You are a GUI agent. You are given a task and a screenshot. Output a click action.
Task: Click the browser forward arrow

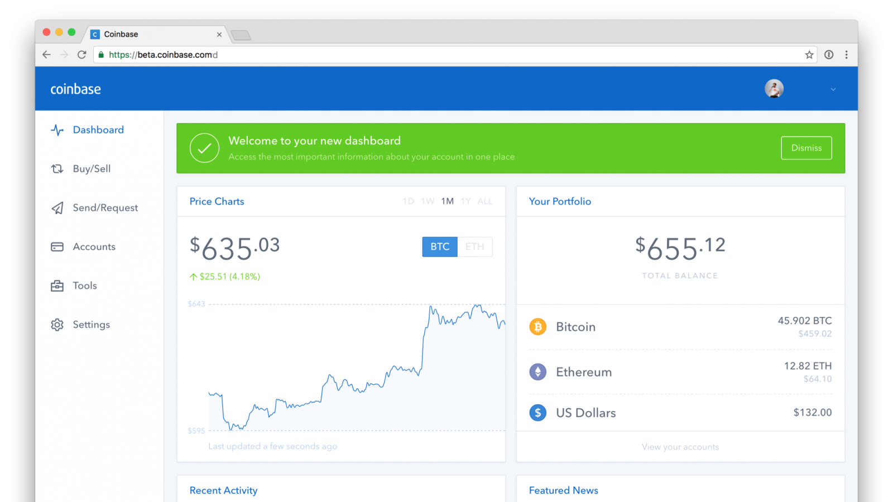click(64, 55)
